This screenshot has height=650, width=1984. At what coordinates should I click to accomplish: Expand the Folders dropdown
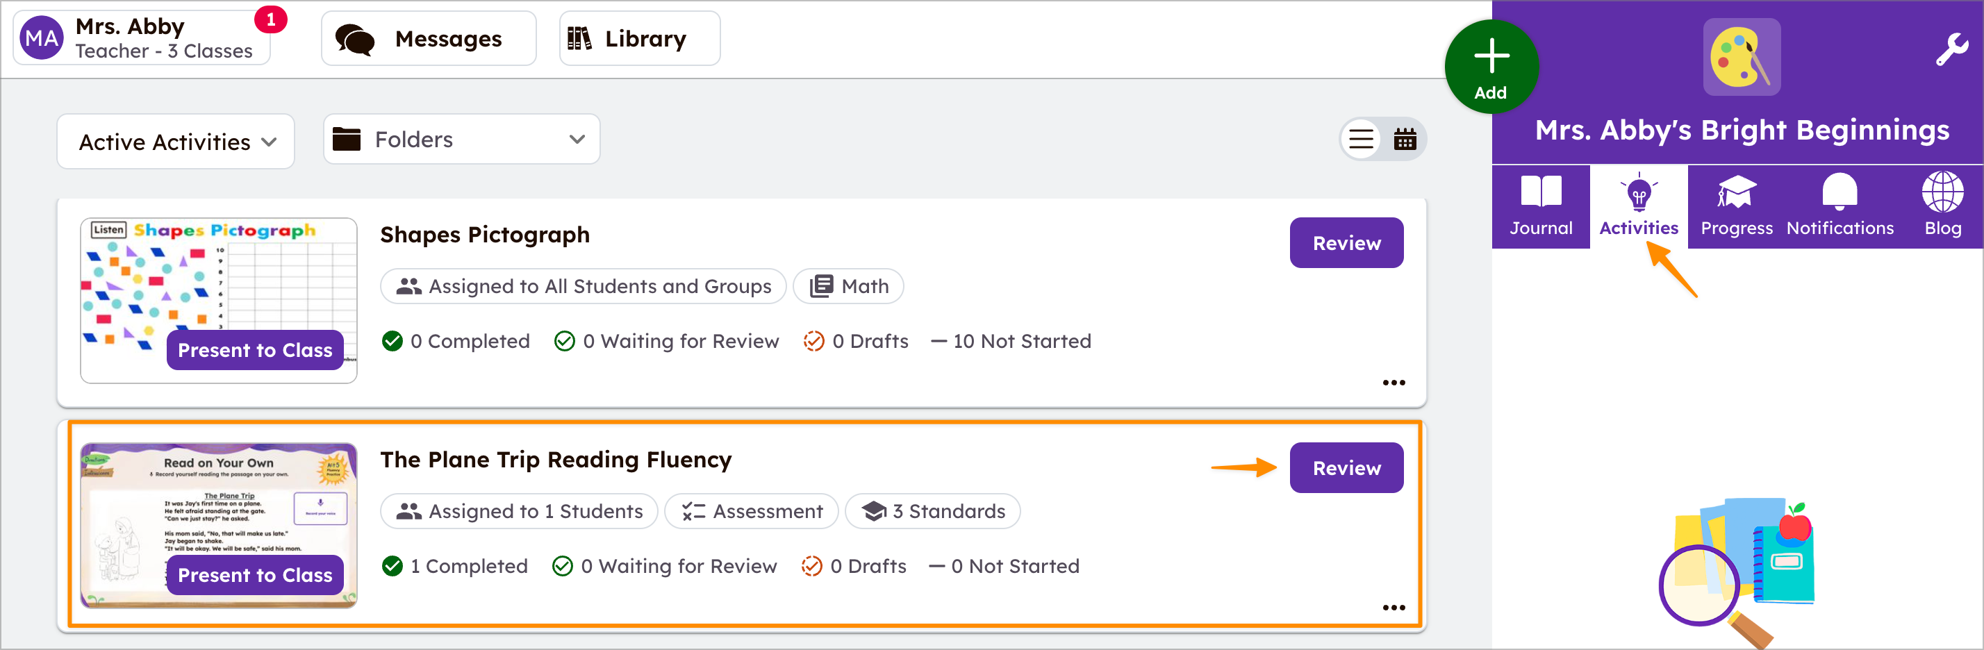pos(461,140)
